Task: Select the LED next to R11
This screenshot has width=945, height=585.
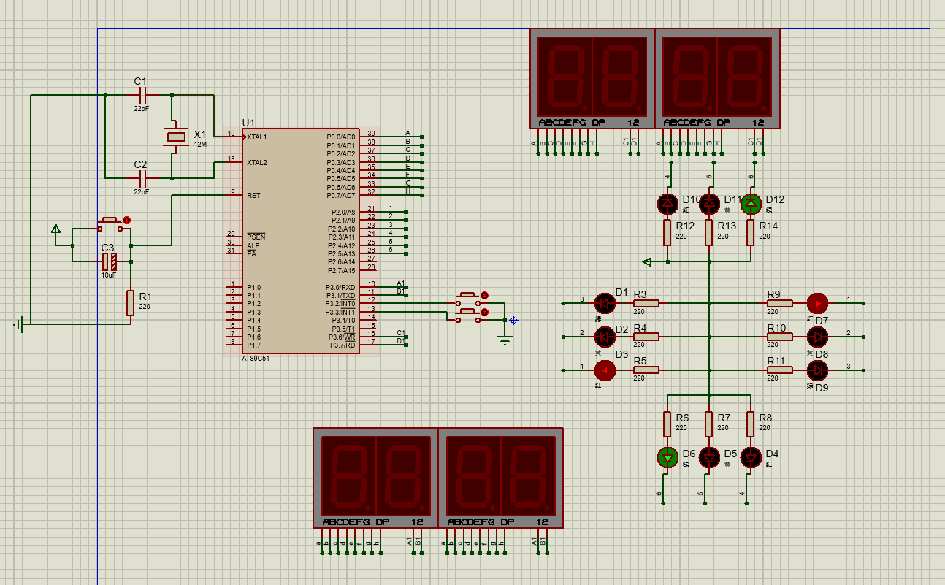Action: point(818,370)
